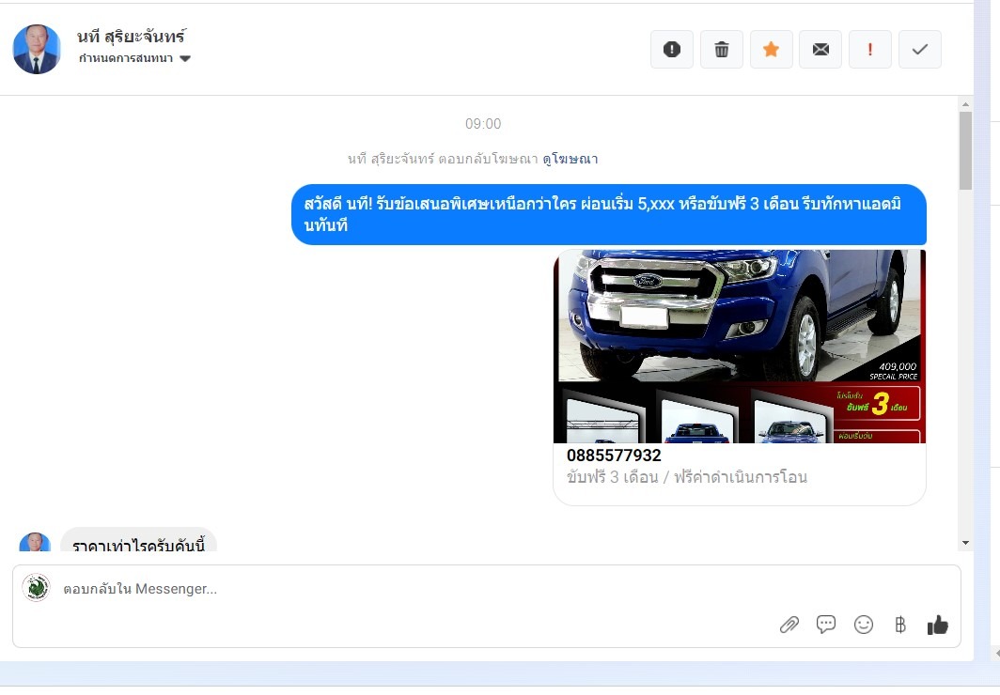Screen dimensions: 1000x695
Task: Open the ดูโฆษณา link
Action: pyautogui.click(x=570, y=159)
